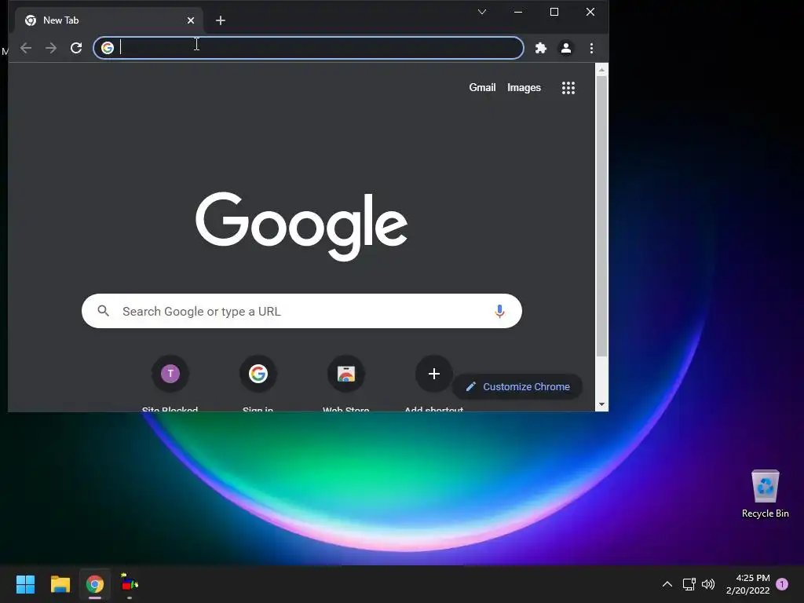Click the browser back arrow
Viewport: 804px width, 603px height.
click(26, 48)
